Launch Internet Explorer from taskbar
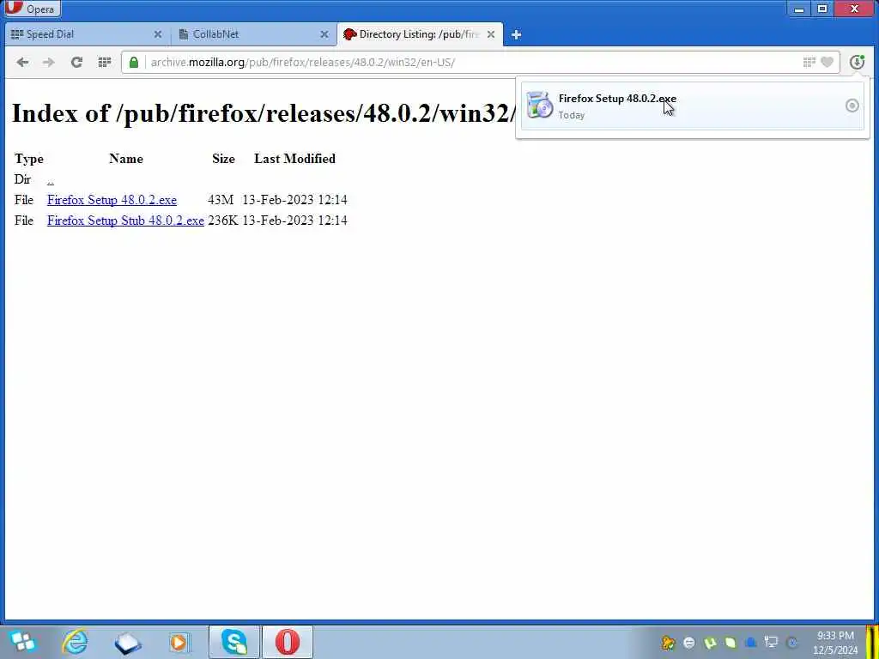879x659 pixels. [x=76, y=642]
